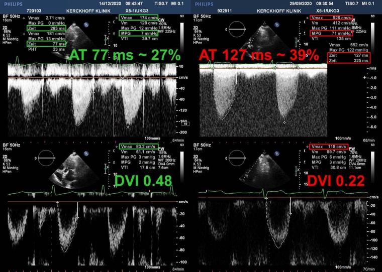Select the Zeit 283 ms value
This screenshot has width=382, height=272.
click(46, 28)
